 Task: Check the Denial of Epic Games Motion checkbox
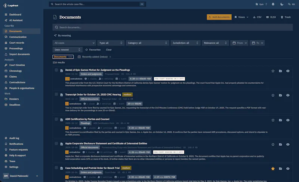coord(56,70)
